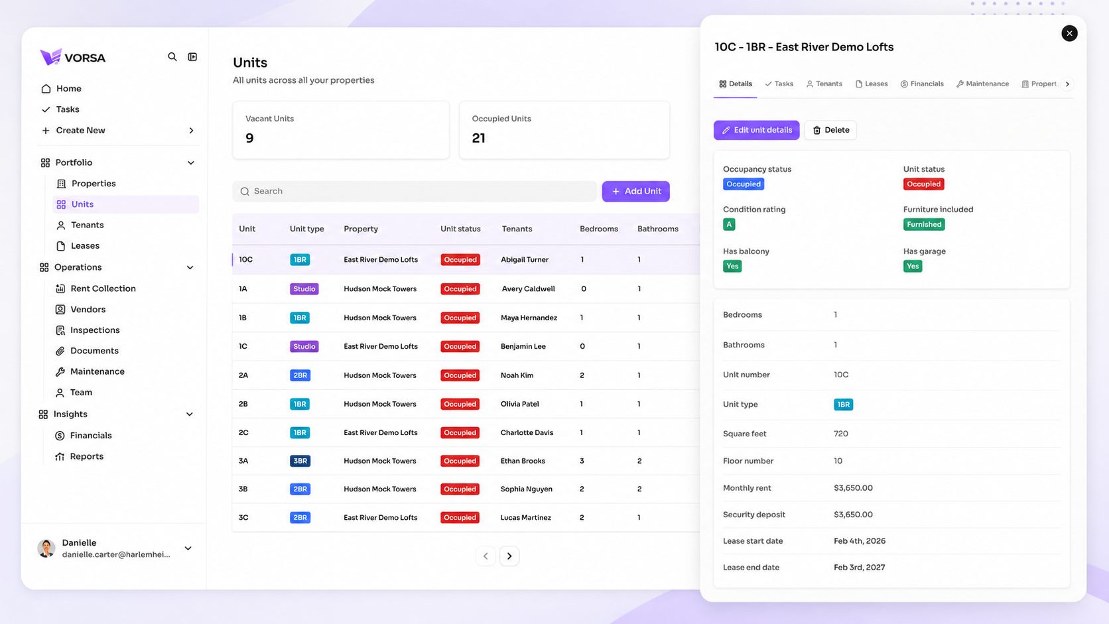This screenshot has width=1109, height=624.
Task: Open Rent Collection page
Action: (103, 288)
